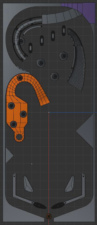The width and height of the screenshot is (97, 225).
Task: Click the ball in the bottom drain
Action: coord(49,216)
